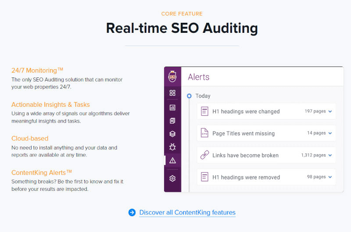This screenshot has height=232, width=351.
Task: Expand the 1,312 pages chevron
Action: pos(330,155)
